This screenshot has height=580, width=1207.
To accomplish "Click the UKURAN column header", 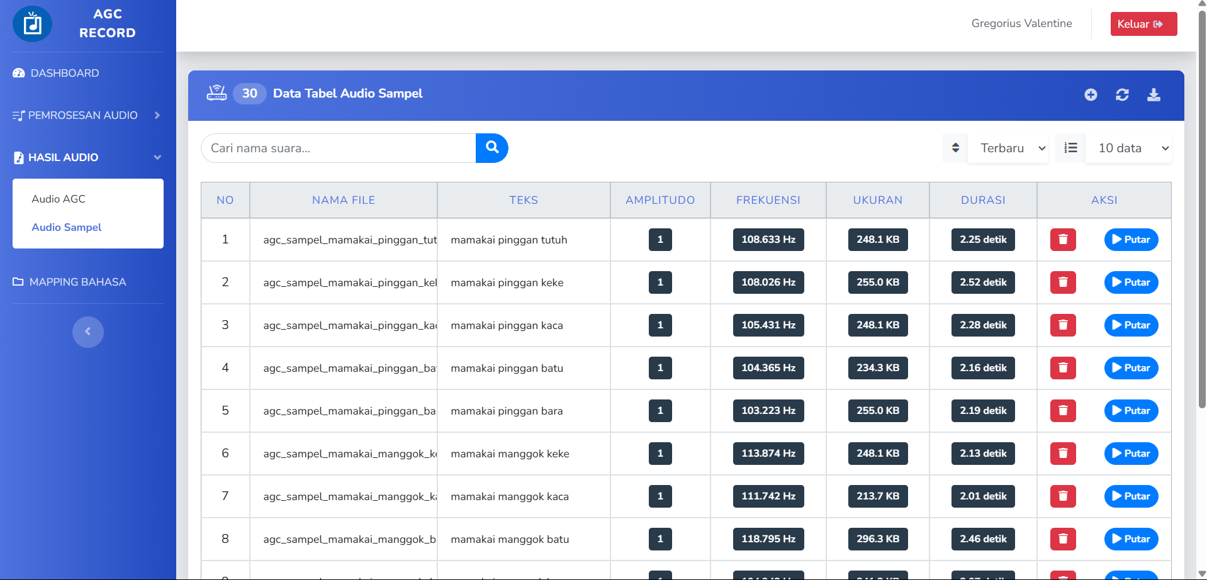I will tap(878, 200).
